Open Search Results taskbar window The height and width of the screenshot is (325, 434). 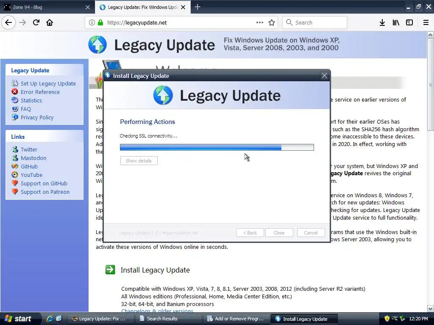pos(169,319)
